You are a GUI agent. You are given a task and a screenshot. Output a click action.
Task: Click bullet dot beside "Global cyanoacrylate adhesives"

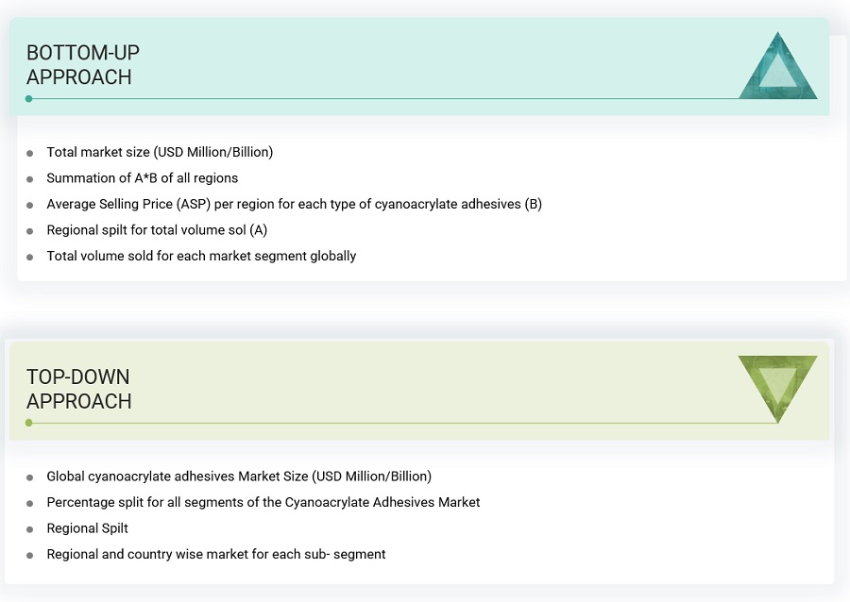pos(30,477)
